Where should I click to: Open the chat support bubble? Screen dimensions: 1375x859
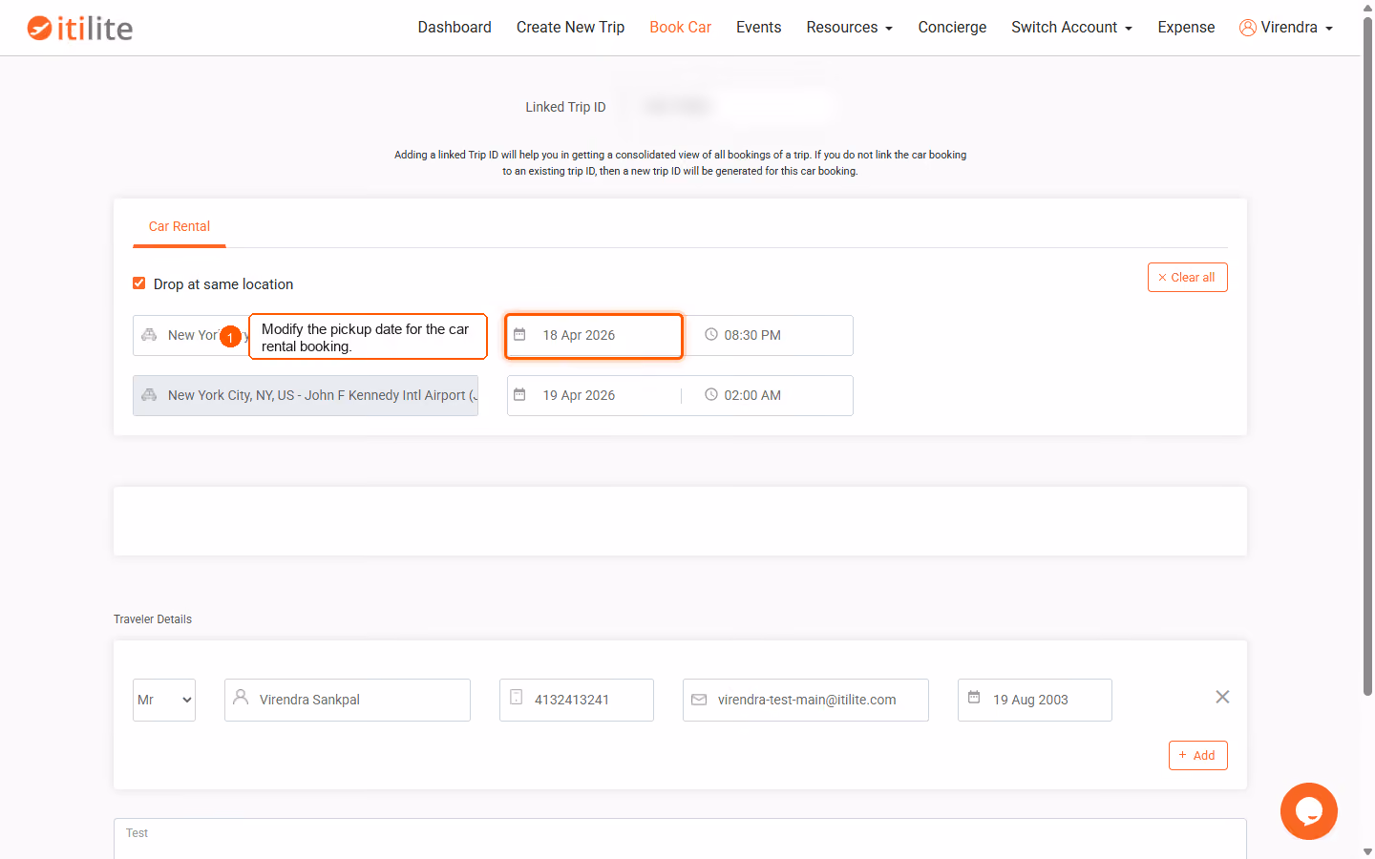coord(1308,811)
